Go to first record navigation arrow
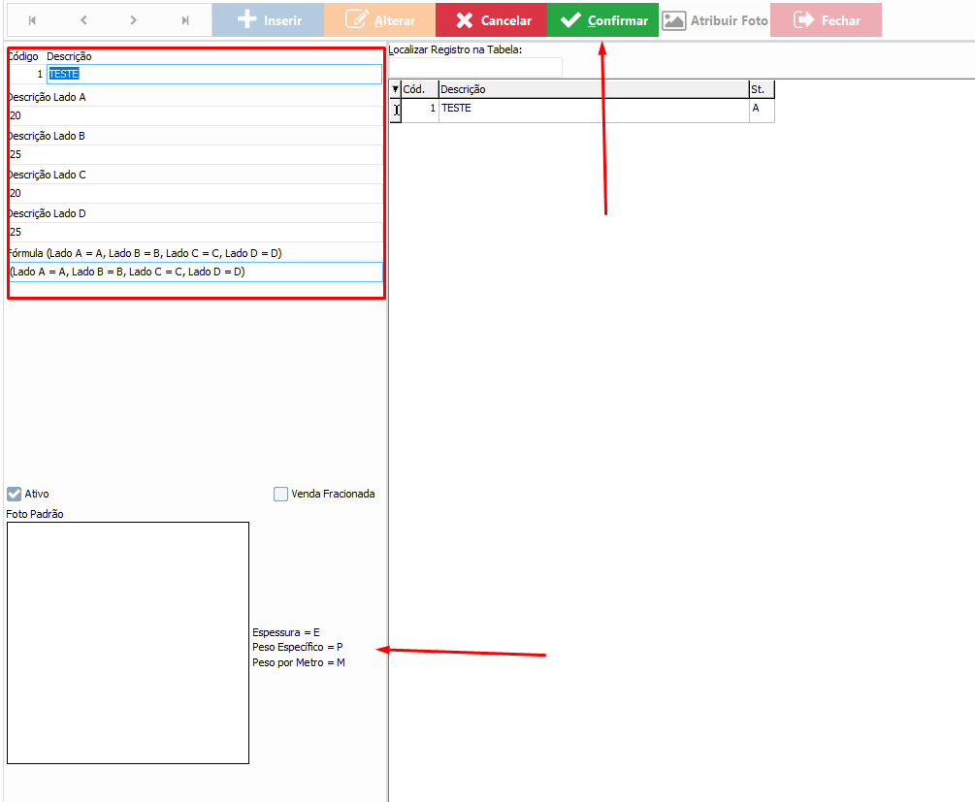 32,20
